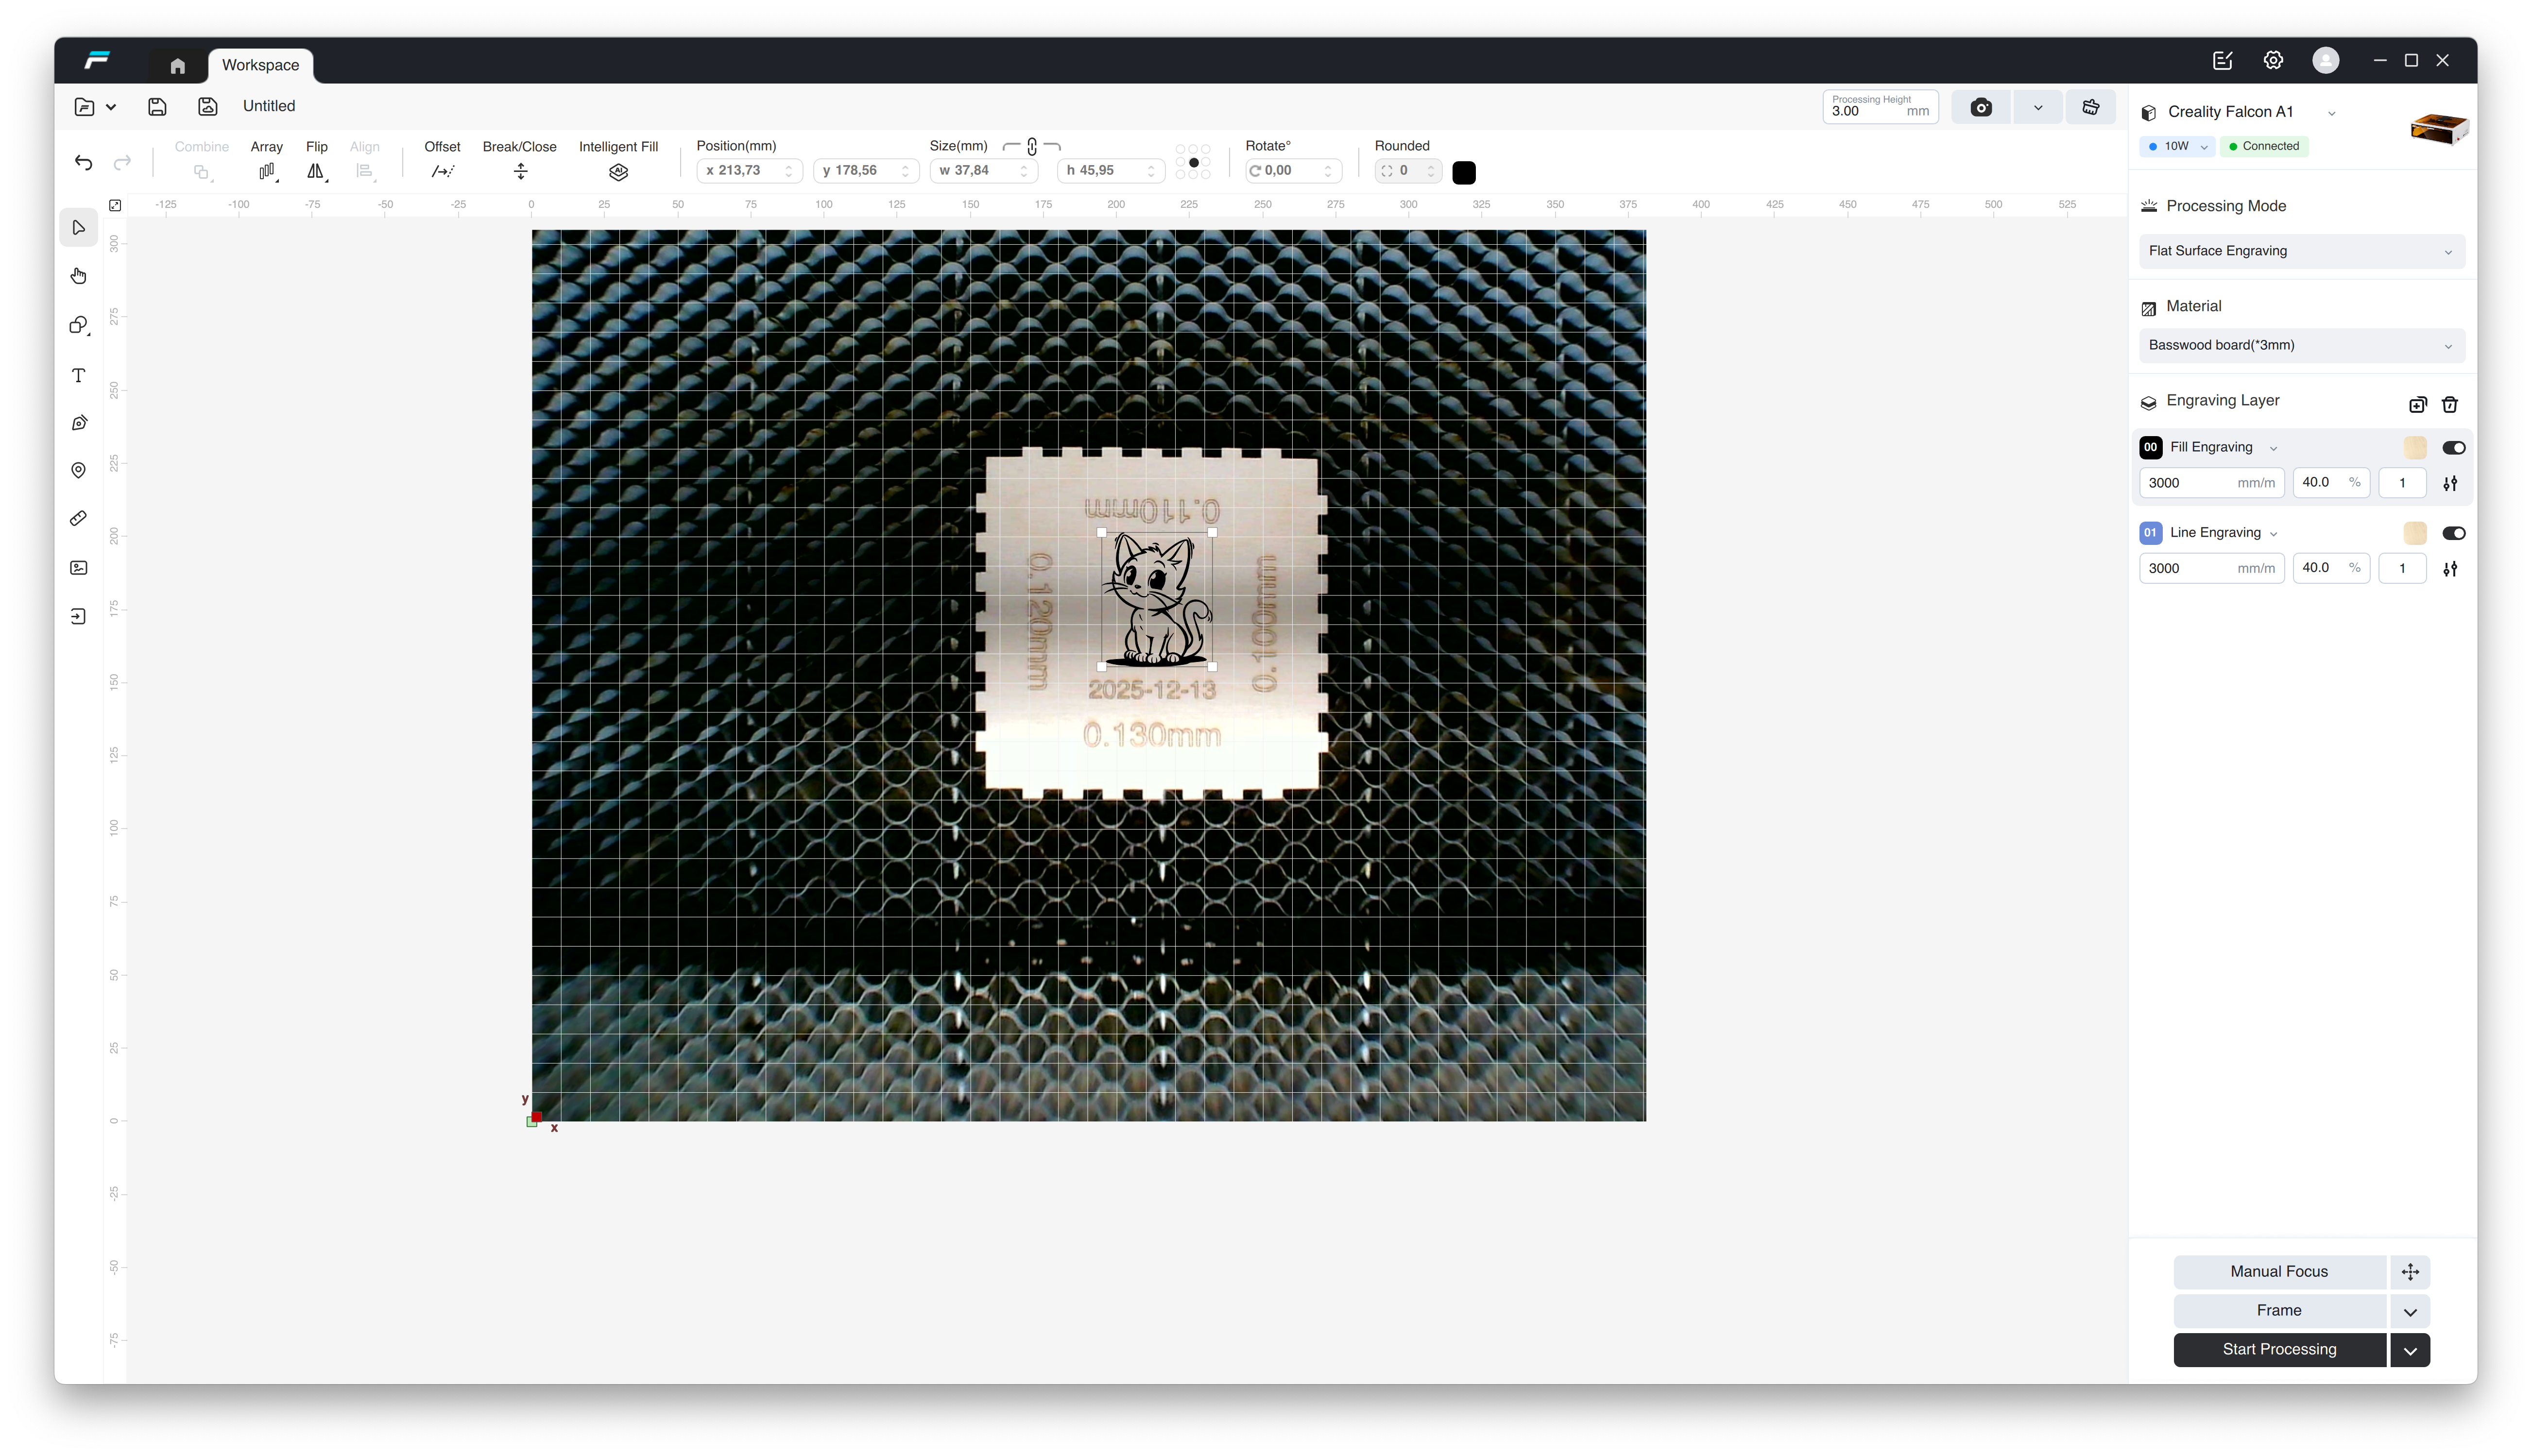
Task: Toggle the size aspect ratio lock
Action: [x=1032, y=147]
